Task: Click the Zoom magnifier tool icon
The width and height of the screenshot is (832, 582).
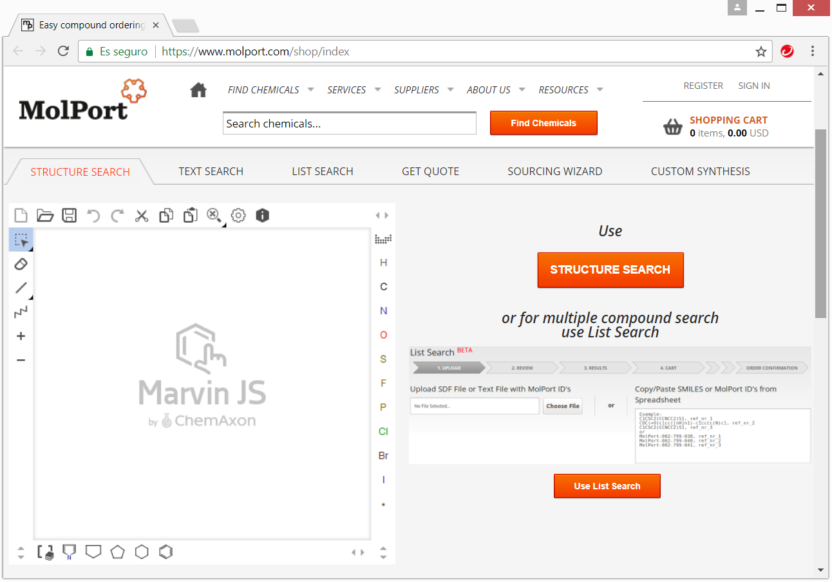Action: [x=214, y=216]
